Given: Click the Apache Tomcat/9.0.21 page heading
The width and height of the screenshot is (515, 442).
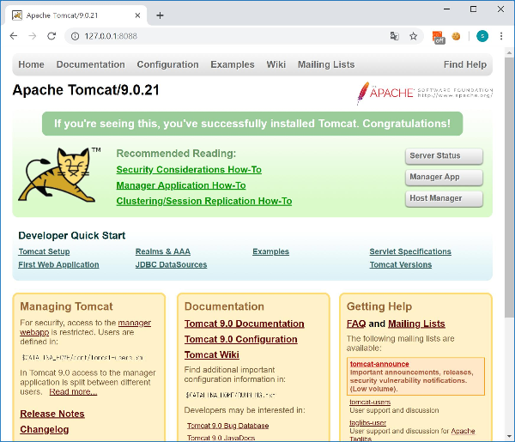Looking at the screenshot, I should tap(86, 90).
